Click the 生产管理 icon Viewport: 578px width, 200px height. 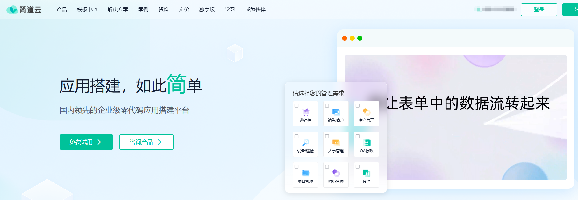367,112
